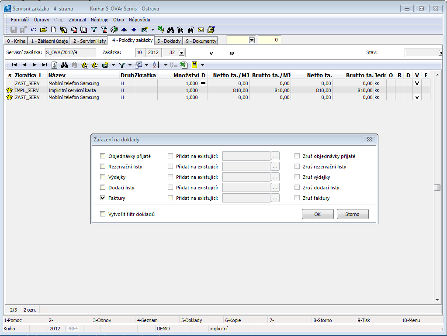447x336 pixels.
Task: Uncheck the Faktury checkbox
Action: tap(103, 198)
